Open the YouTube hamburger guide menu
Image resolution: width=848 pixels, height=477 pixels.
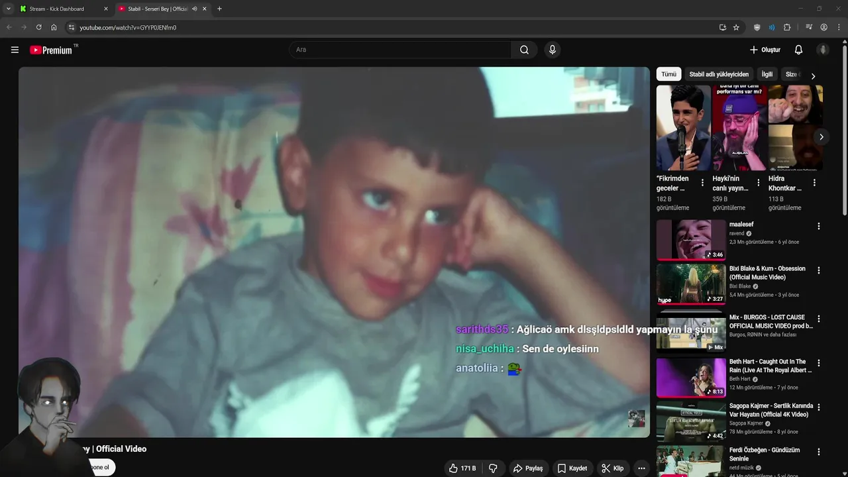click(x=15, y=50)
